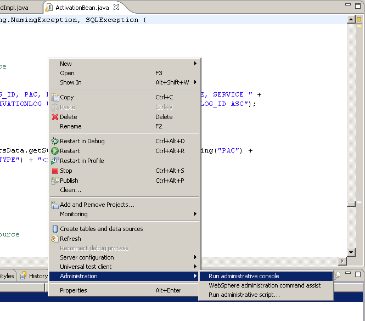The height and width of the screenshot is (321, 365).
Task: Select Run administrative console
Action: pos(266,276)
